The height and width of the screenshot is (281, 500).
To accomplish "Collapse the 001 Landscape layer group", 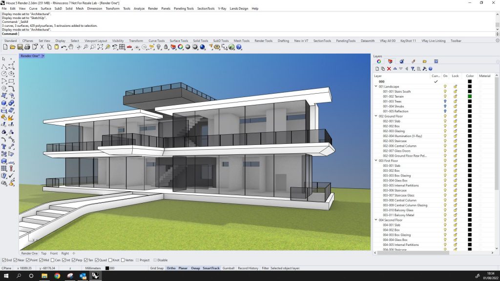I will [x=376, y=86].
